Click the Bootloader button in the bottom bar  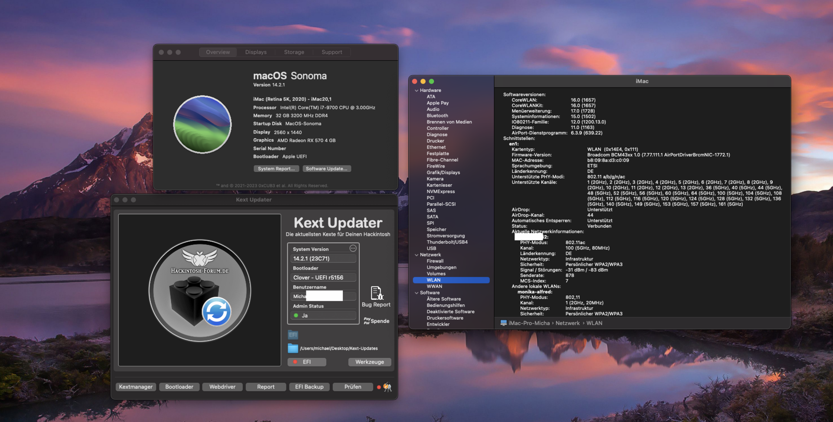179,387
